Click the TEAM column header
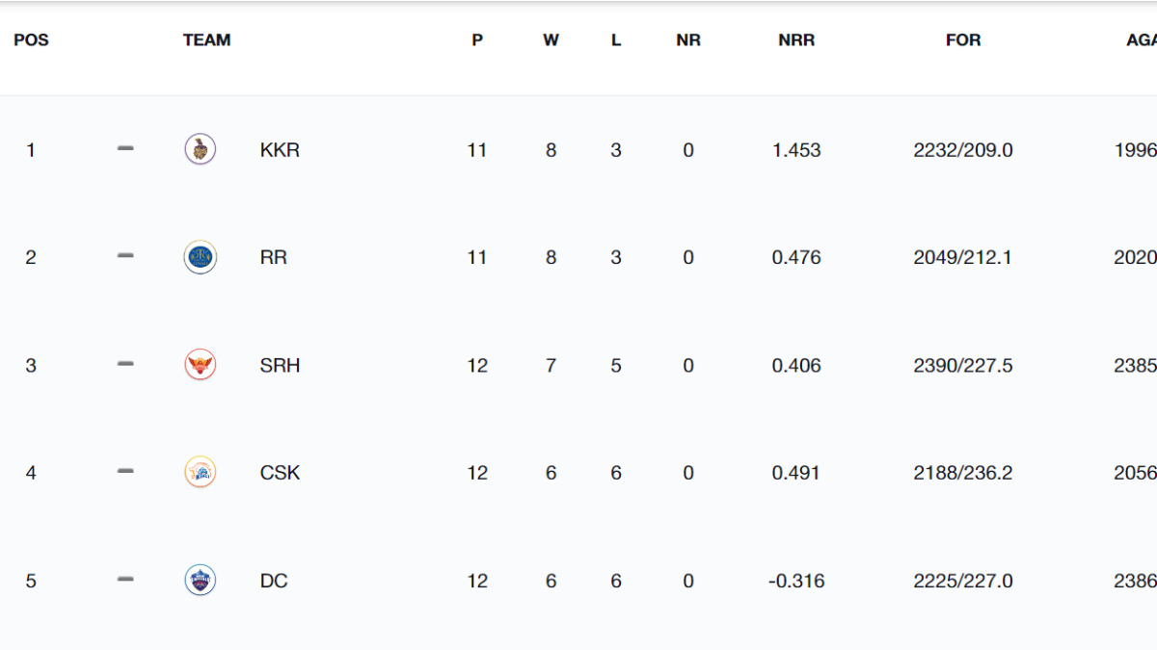The width and height of the screenshot is (1157, 650). click(x=206, y=40)
